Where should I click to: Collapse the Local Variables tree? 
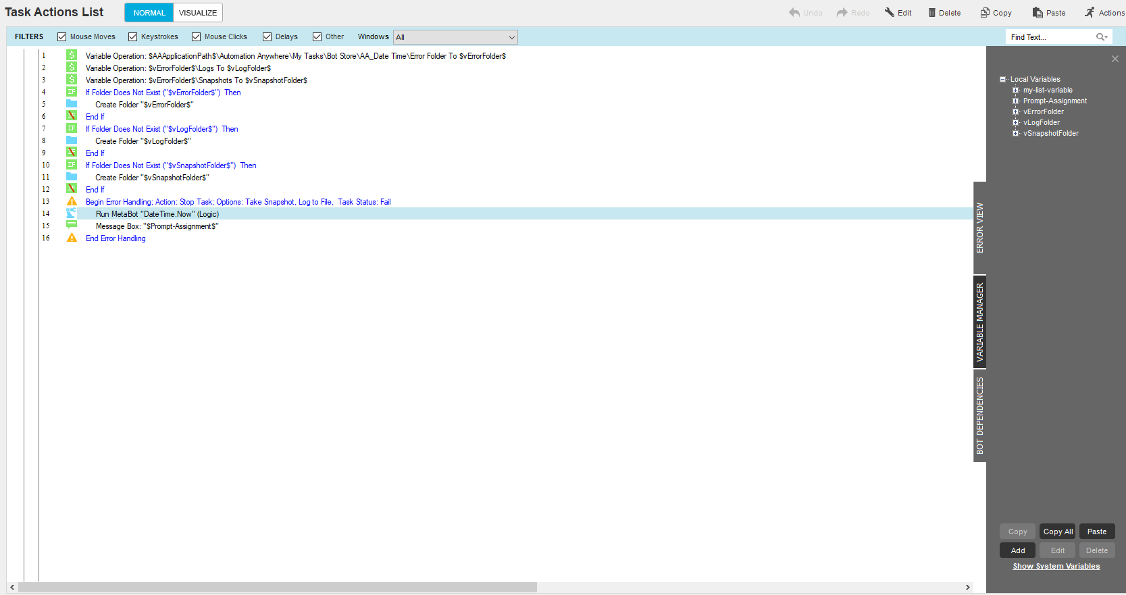coord(1002,79)
